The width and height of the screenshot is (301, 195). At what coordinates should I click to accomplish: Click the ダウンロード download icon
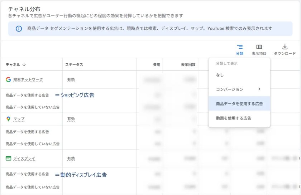[285, 47]
